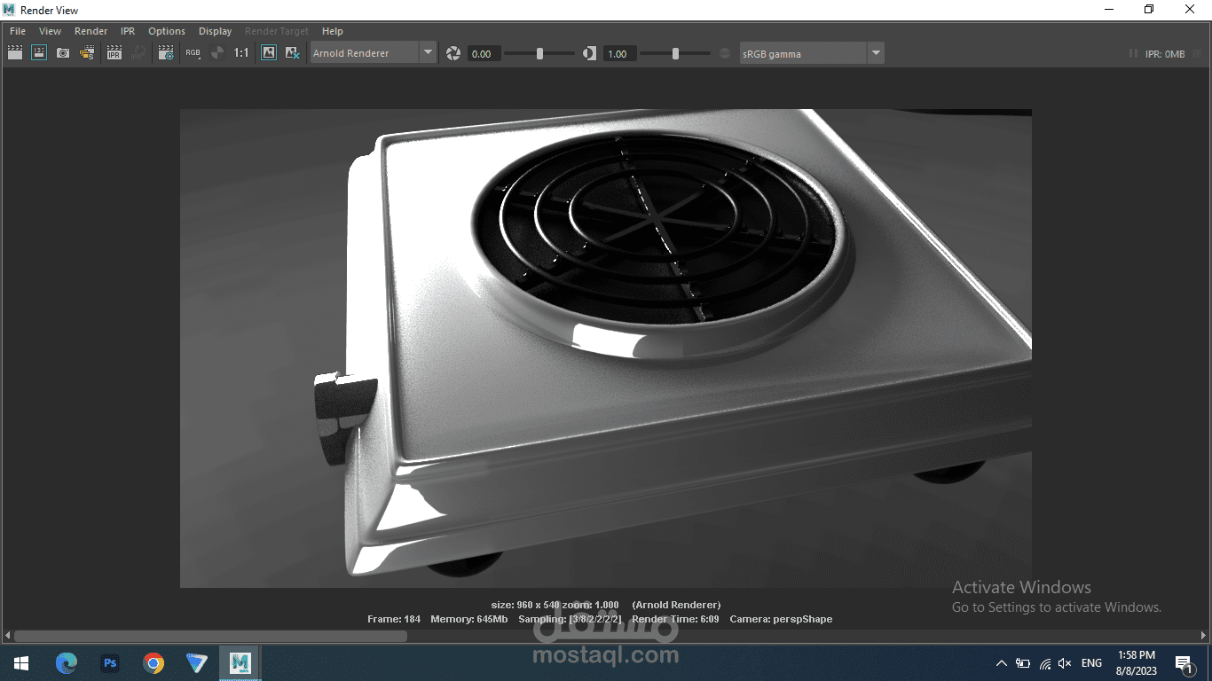Open Google Chrome from the taskbar
The image size is (1212, 681).
click(153, 663)
